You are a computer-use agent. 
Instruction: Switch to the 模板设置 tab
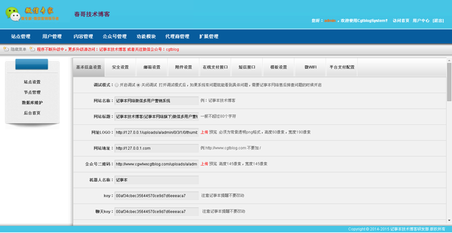coord(278,67)
